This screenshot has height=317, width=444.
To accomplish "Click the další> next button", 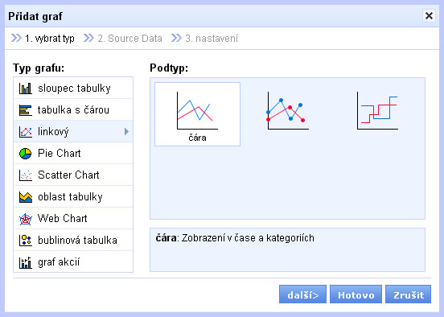I will point(302,294).
